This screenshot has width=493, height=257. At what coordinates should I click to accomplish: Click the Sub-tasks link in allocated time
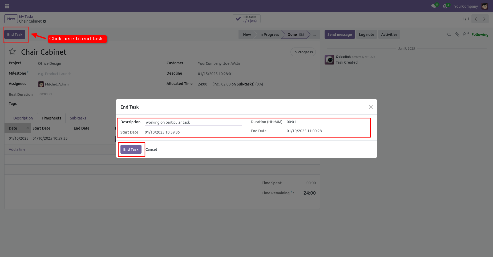(x=245, y=84)
